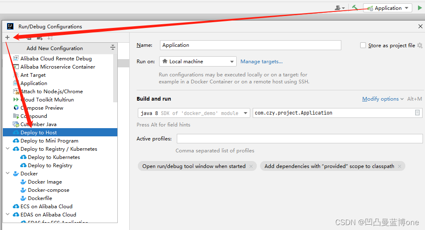The image size is (425, 230).
Task: Click the collapse-all icon beside Add New Configuration
Action: click(113, 48)
